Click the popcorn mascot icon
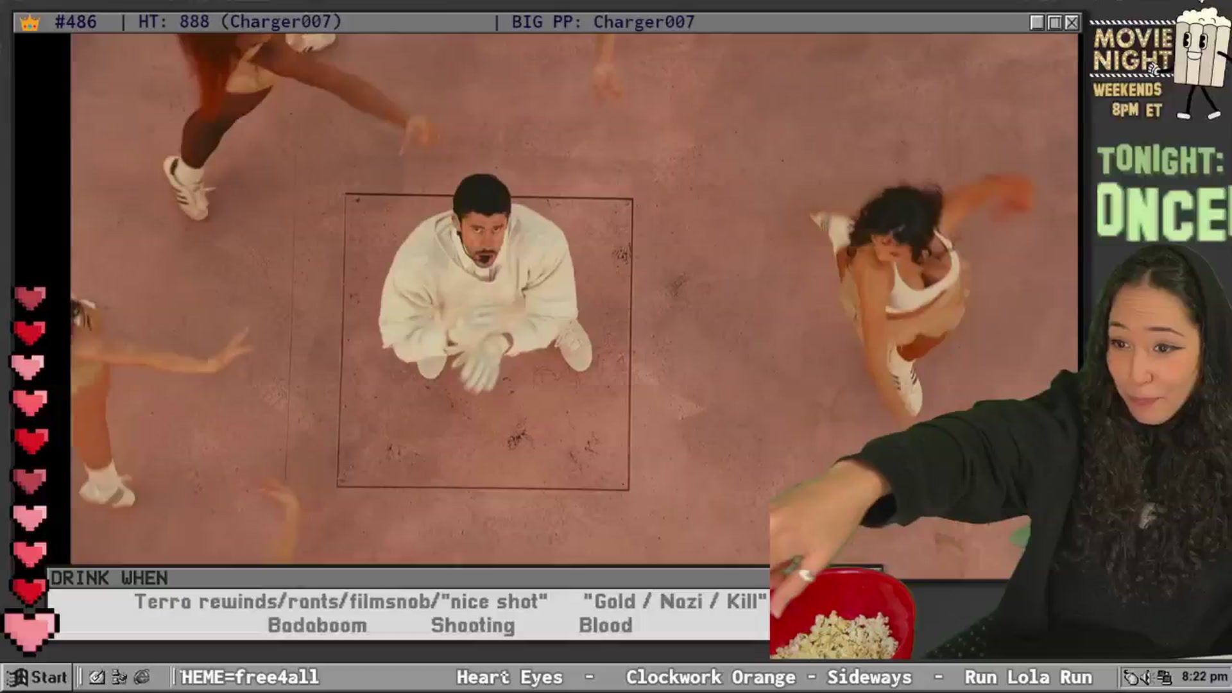 1202,63
